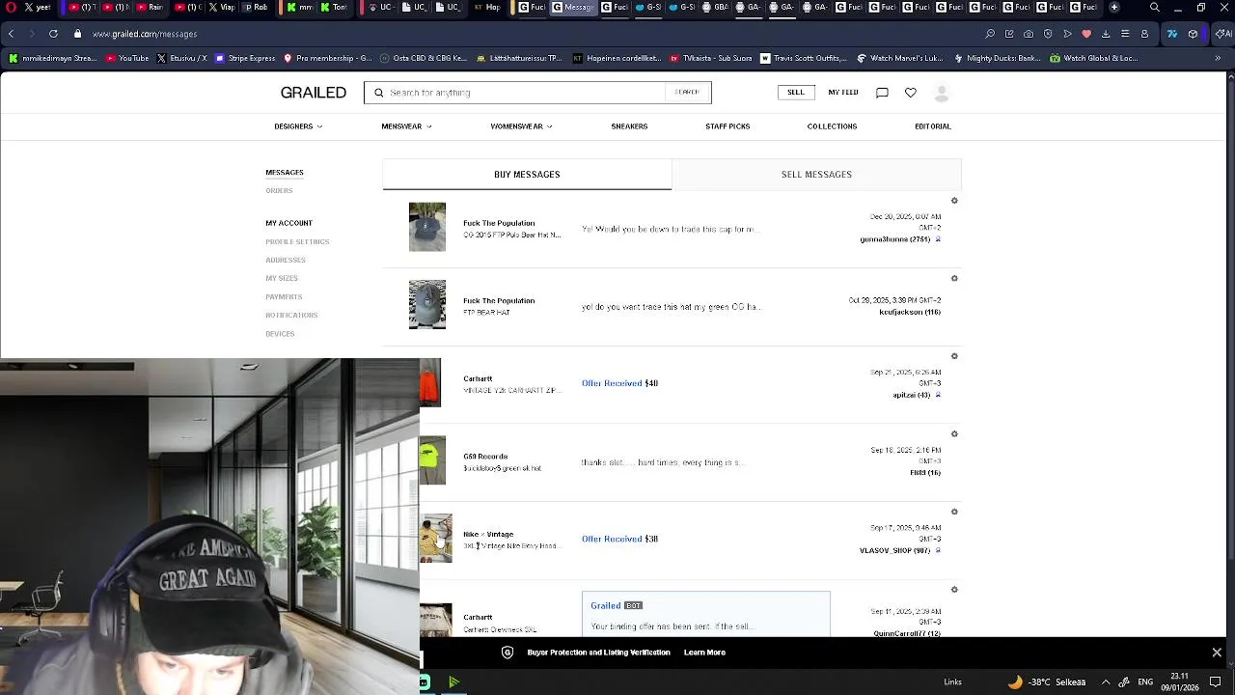Open the G59 Records green hat thumbnail
1235x695 pixels.
click(432, 460)
